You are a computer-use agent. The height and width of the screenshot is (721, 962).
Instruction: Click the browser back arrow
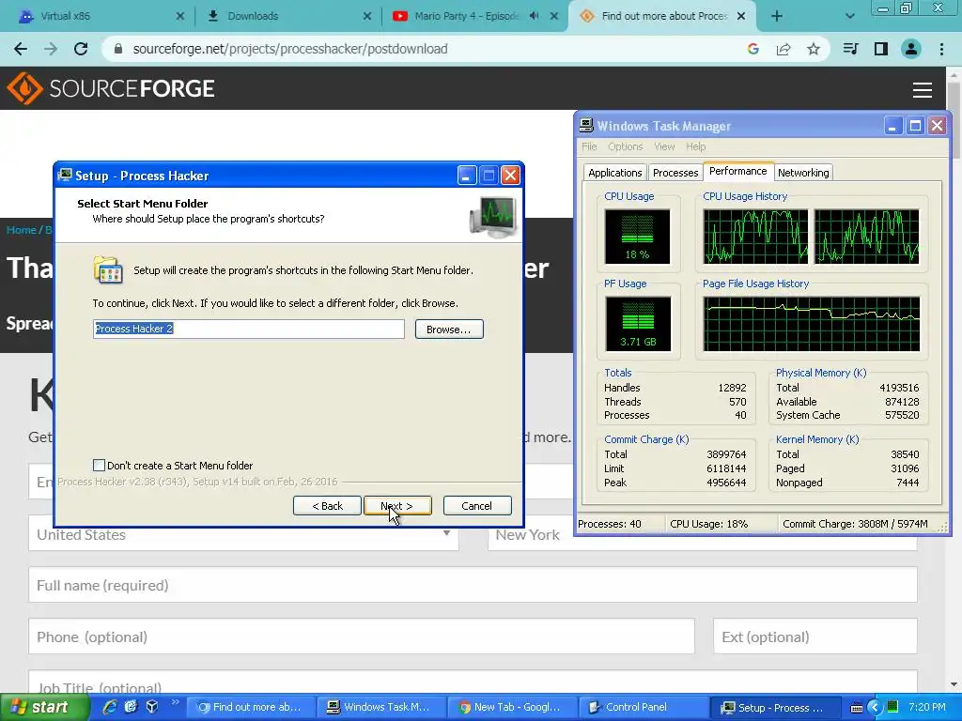[x=21, y=49]
